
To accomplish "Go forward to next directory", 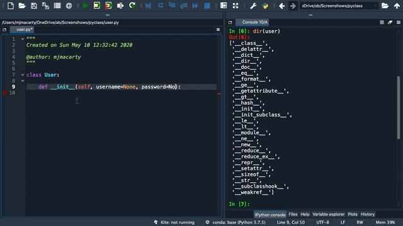I will 293,6.
